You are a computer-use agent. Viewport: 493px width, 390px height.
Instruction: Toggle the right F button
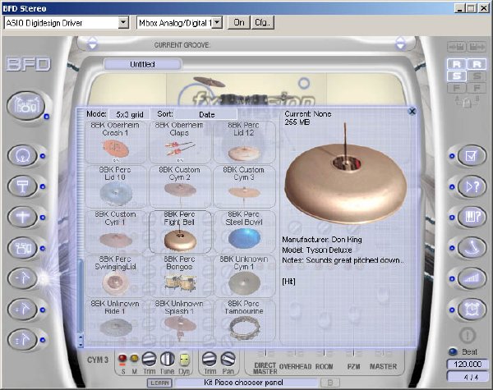[477, 88]
